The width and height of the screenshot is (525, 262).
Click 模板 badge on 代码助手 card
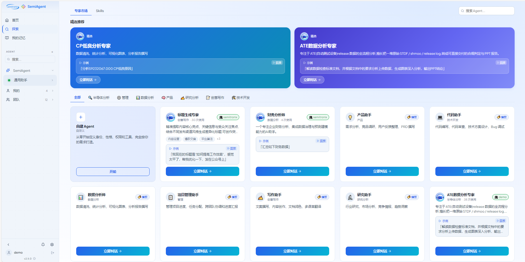pyautogui.click(x=501, y=117)
